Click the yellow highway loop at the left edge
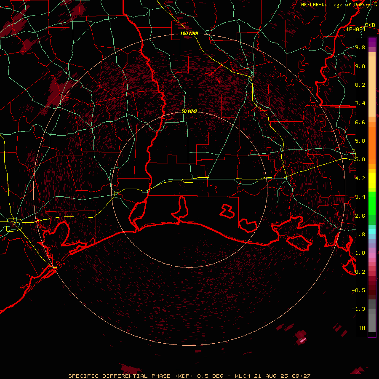Screen dimensions: 379x379 coord(14,225)
